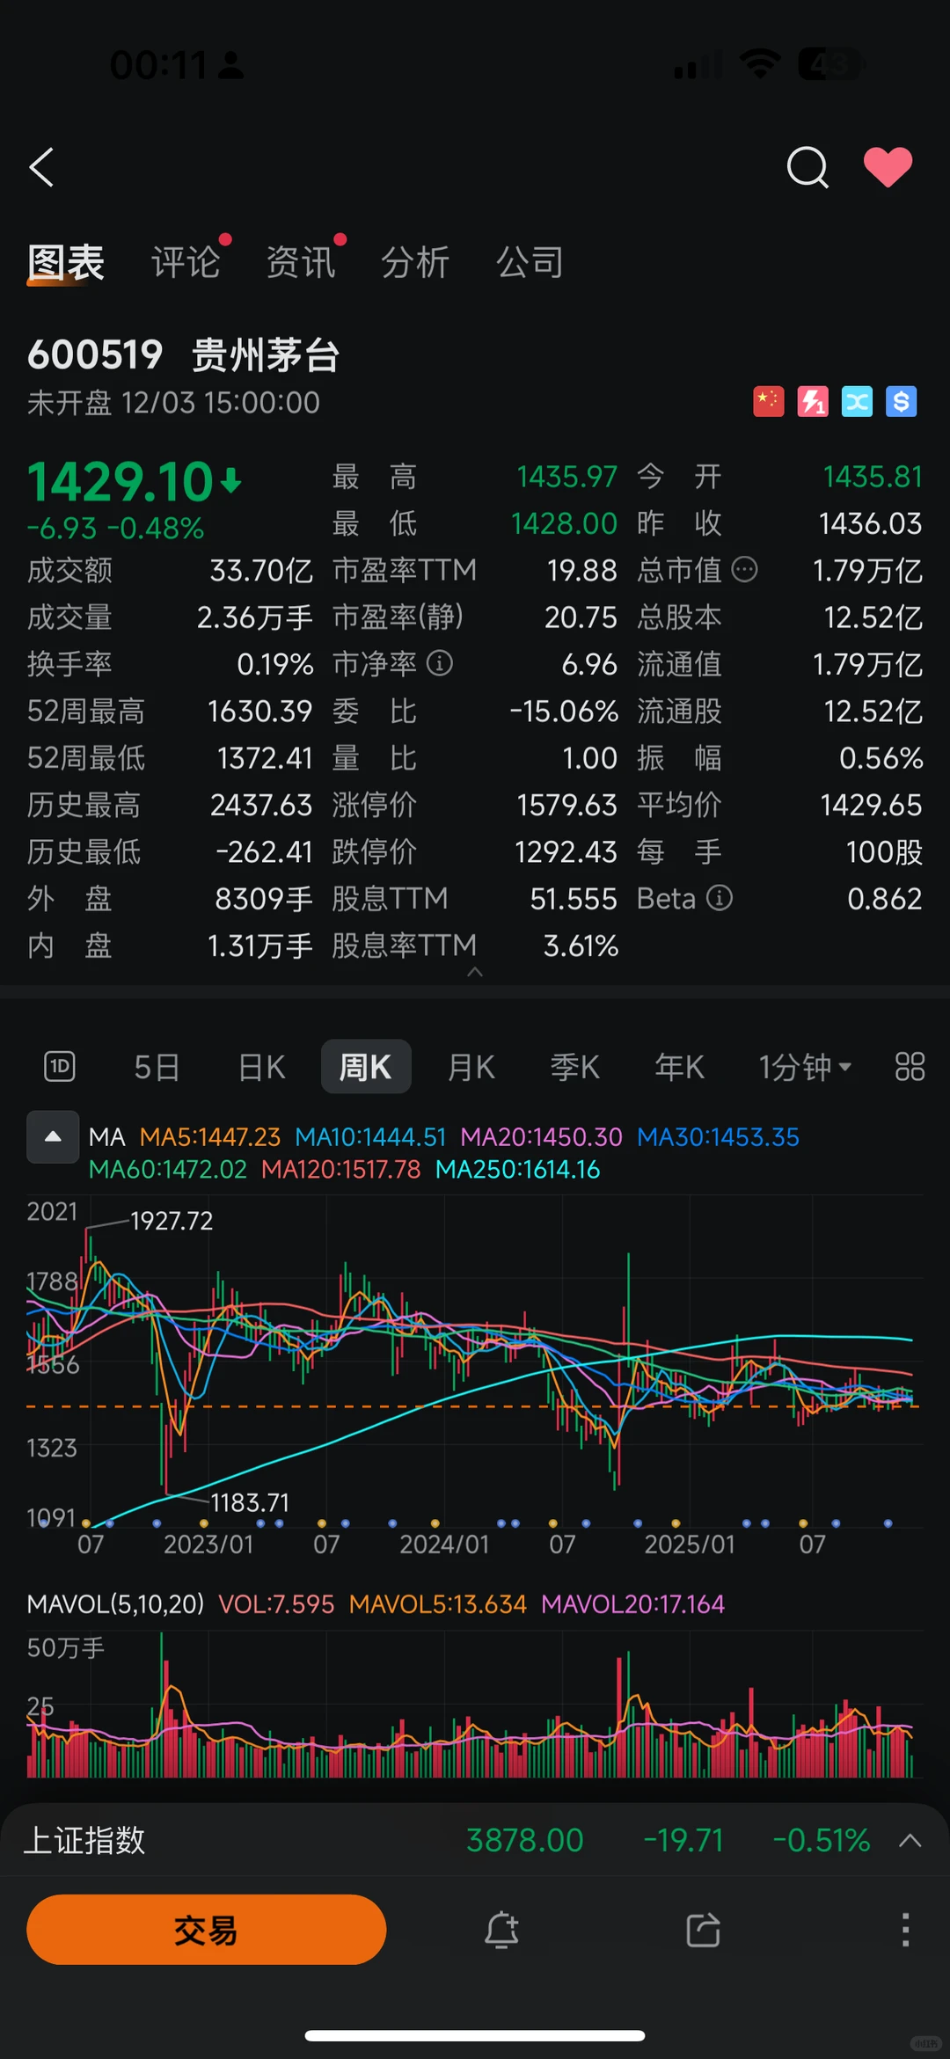The height and width of the screenshot is (2059, 950).
Task: Tap the MA20:1450.30 indicator label
Action: [x=541, y=1137]
